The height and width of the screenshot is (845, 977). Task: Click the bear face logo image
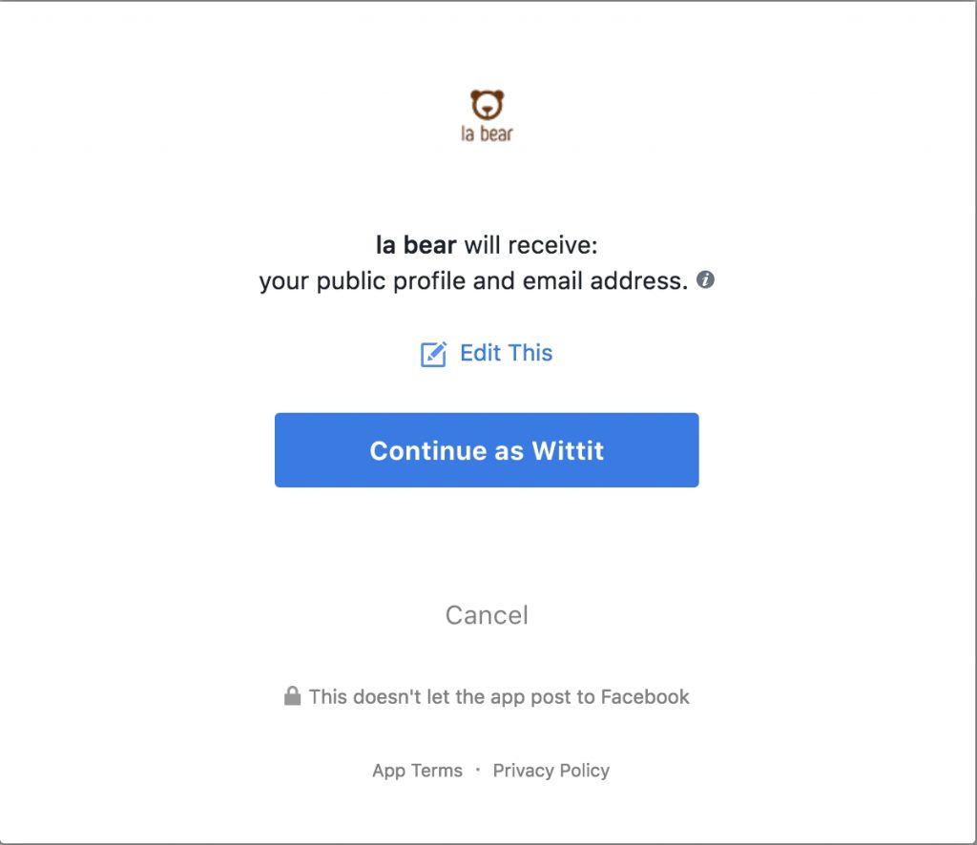(x=487, y=105)
